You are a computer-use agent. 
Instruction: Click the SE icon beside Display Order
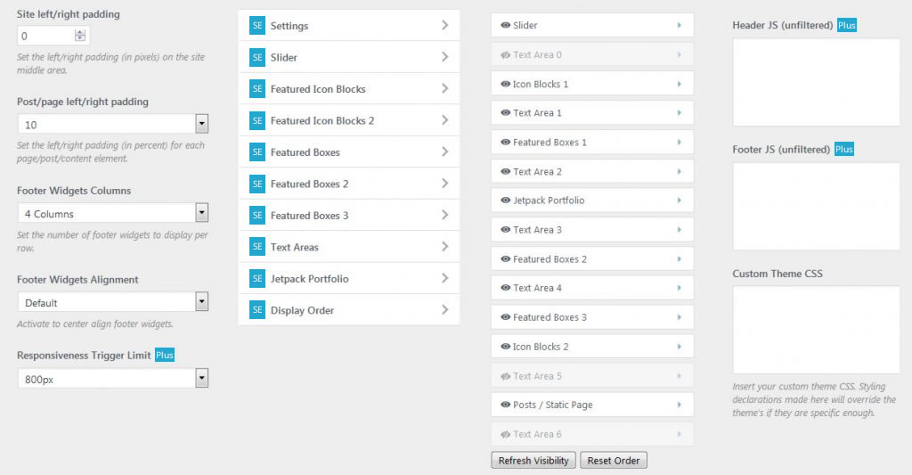tap(257, 310)
